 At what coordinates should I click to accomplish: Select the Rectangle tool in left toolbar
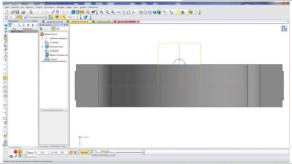tap(5, 118)
